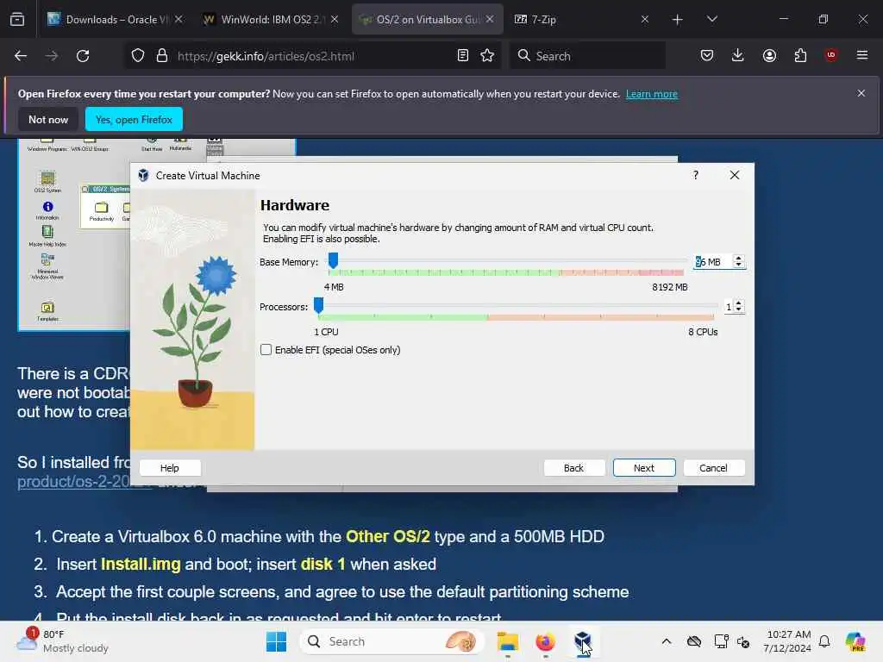Open Firefox from the taskbar
883x662 pixels.
click(x=545, y=641)
